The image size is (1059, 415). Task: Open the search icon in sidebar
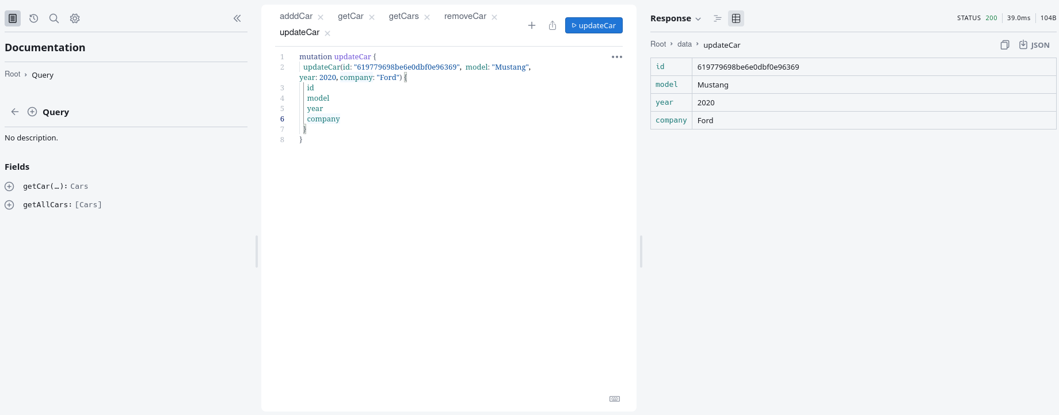(54, 18)
